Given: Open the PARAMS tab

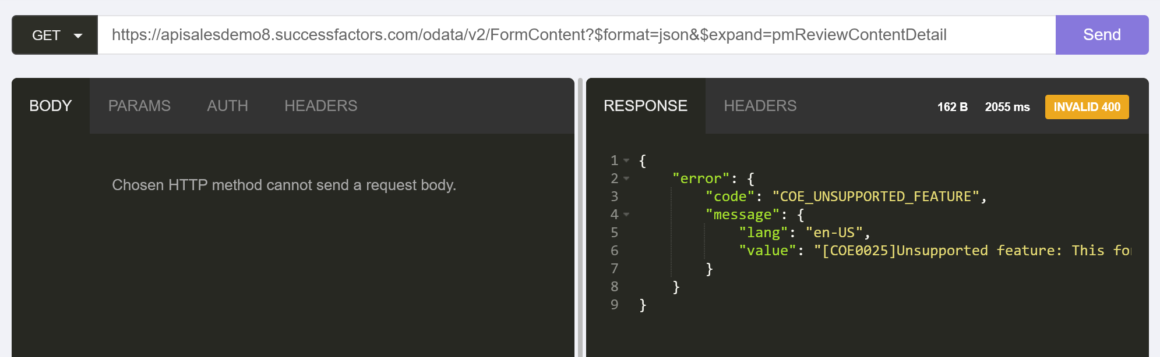Looking at the screenshot, I should [139, 106].
